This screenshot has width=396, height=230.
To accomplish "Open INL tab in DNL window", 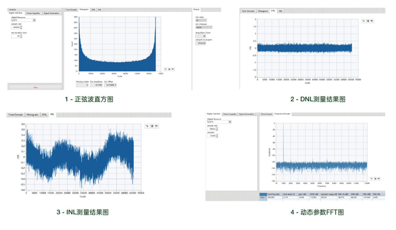I will (x=281, y=11).
